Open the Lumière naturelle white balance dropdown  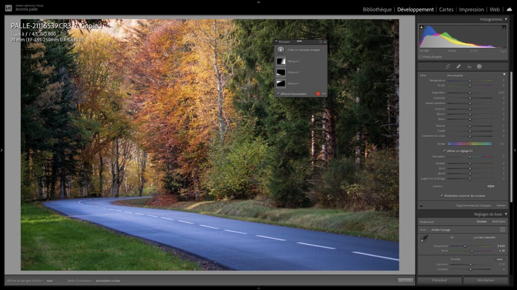point(485,237)
